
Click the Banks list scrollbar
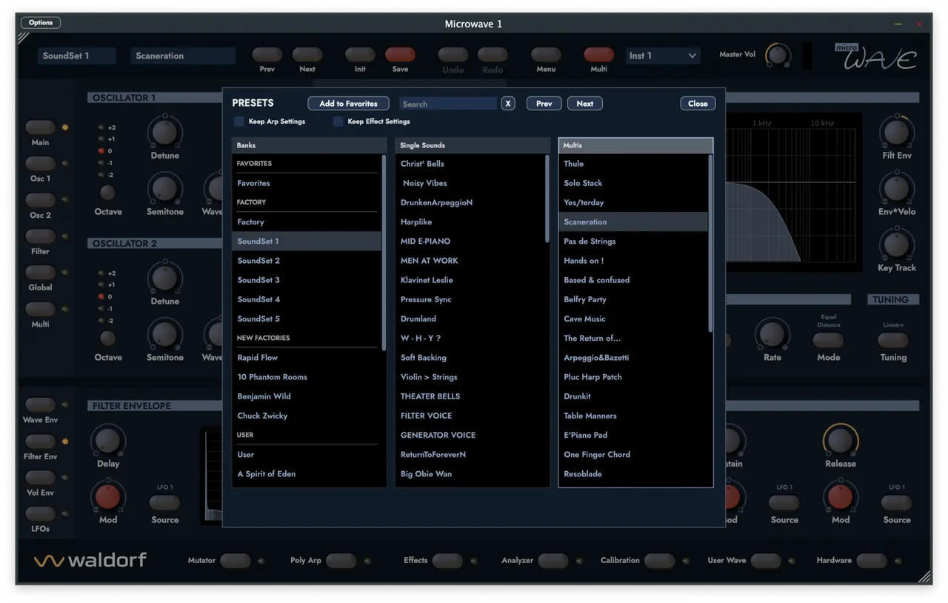(384, 252)
